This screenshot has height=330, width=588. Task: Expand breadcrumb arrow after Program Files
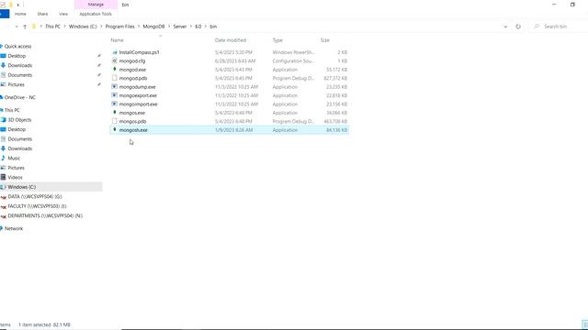click(139, 27)
